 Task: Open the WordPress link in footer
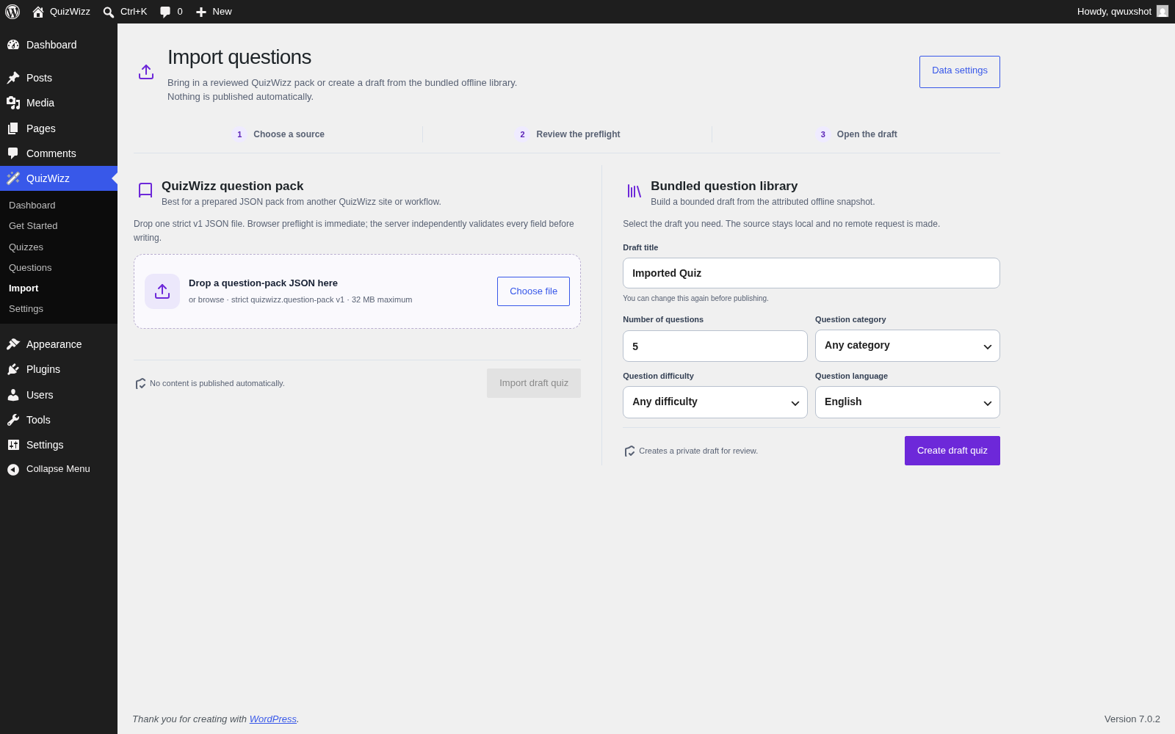coord(273,719)
